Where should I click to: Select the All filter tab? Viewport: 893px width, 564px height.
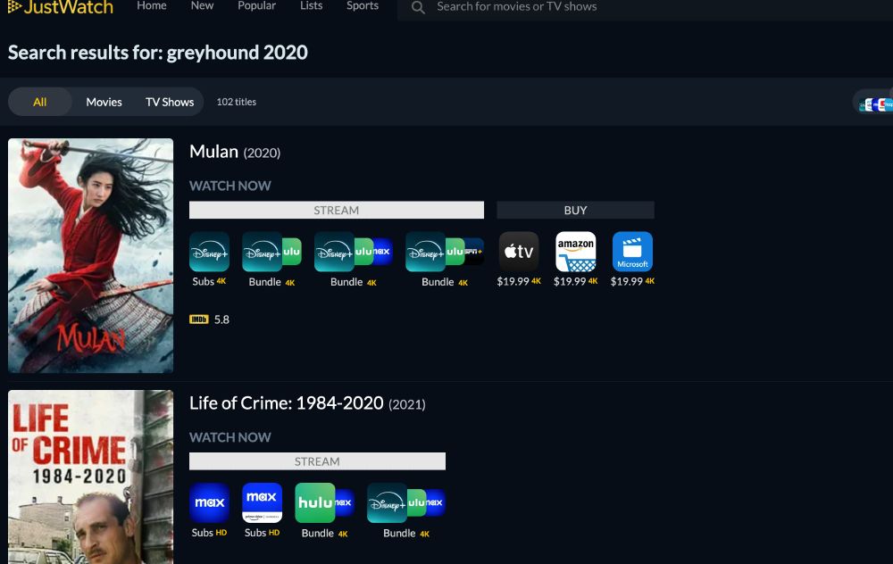point(40,102)
